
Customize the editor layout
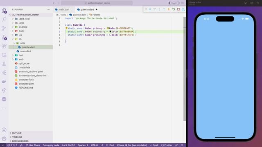182,3
